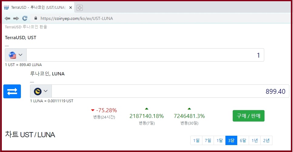Click the green up triangle above 7-day change
Viewport: 293px width, 152px height.
[x=147, y=109]
